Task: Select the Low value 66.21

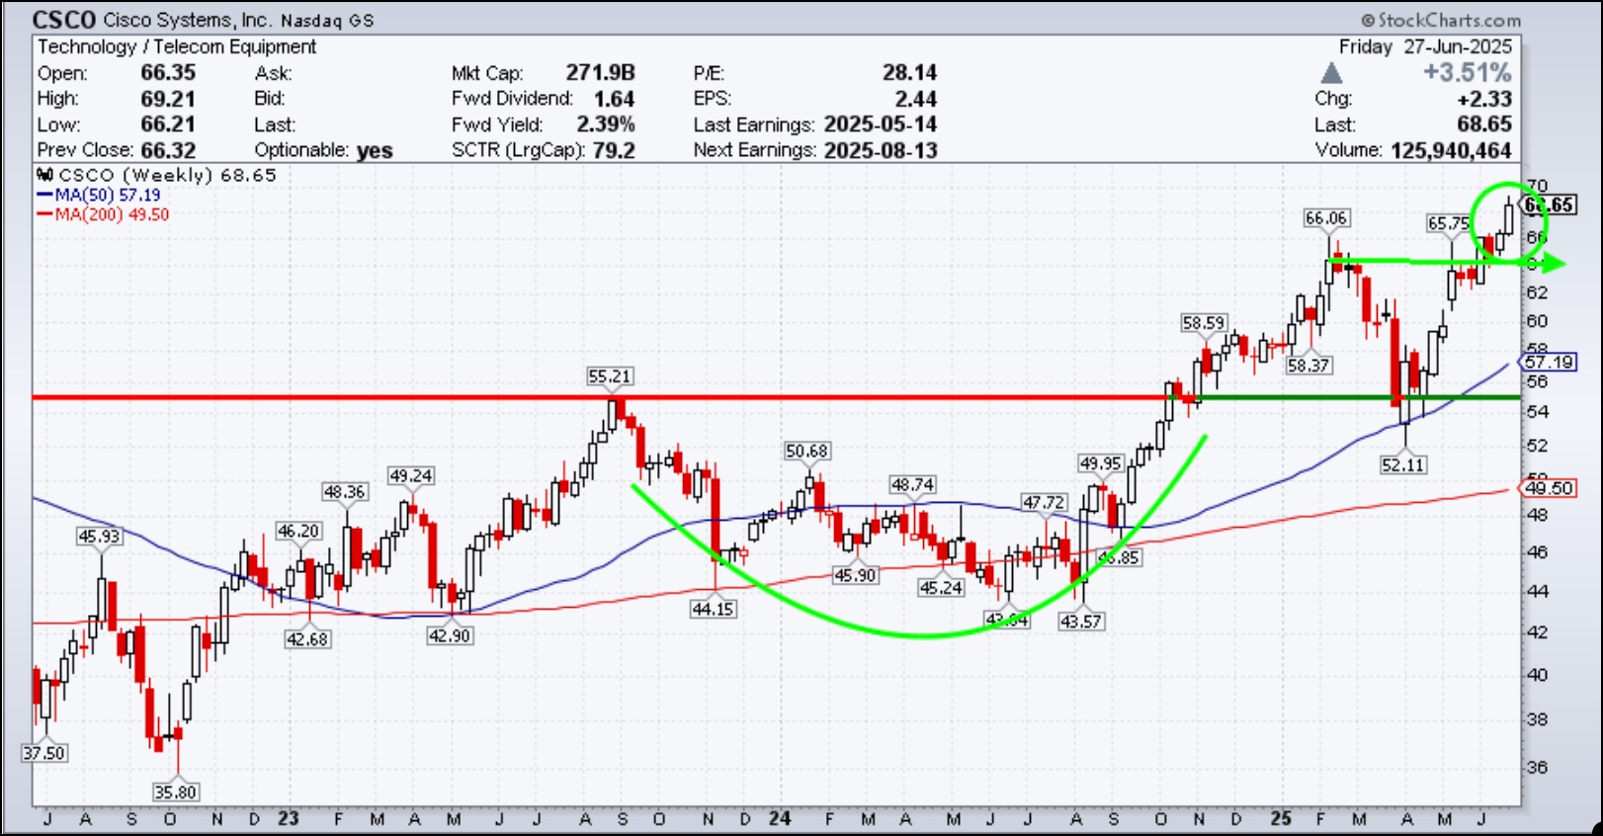Action: (168, 125)
